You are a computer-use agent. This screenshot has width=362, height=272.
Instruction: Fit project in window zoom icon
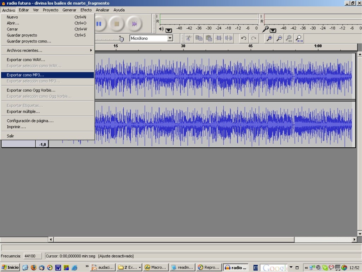[x=299, y=38]
